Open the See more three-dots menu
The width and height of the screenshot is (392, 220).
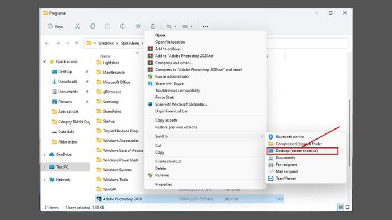(x=206, y=26)
